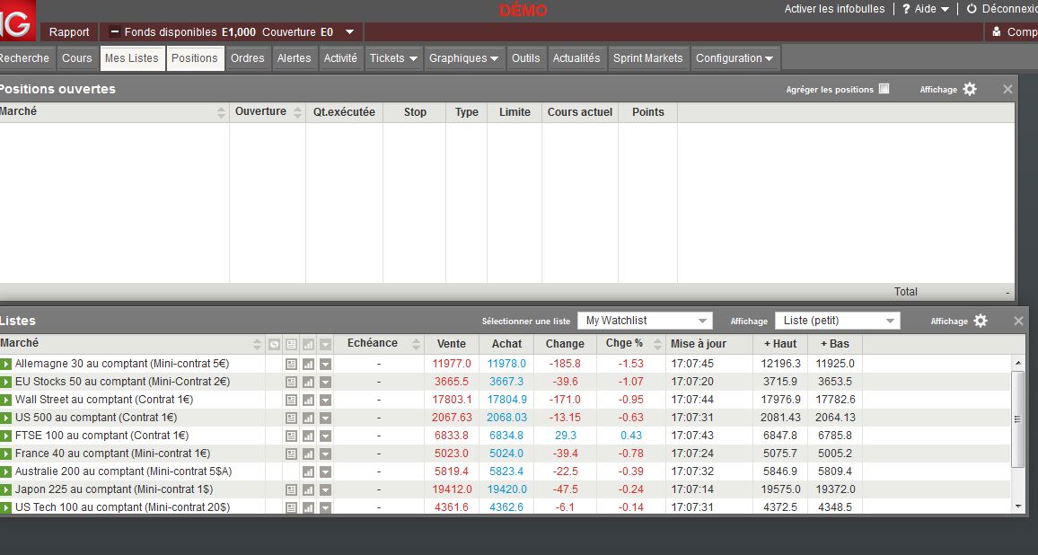
Task: Open the news icon for Wall Street row
Action: [x=291, y=400]
